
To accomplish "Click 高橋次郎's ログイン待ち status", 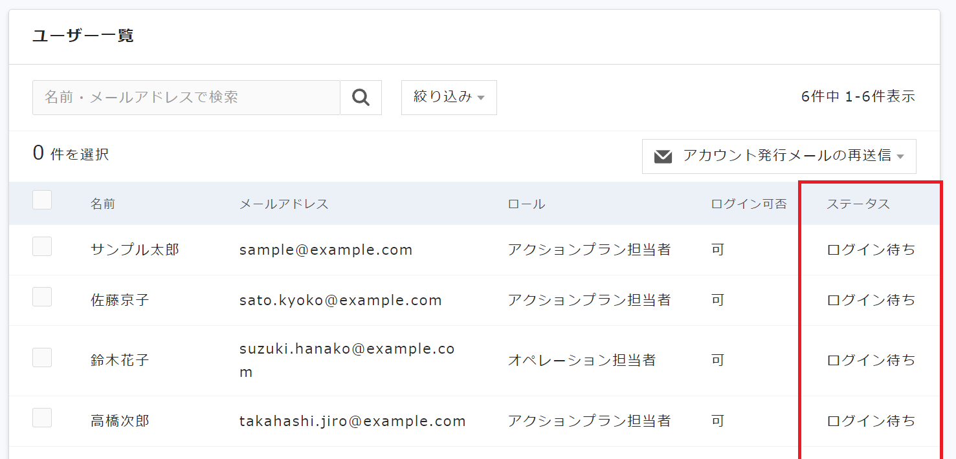I will click(871, 421).
